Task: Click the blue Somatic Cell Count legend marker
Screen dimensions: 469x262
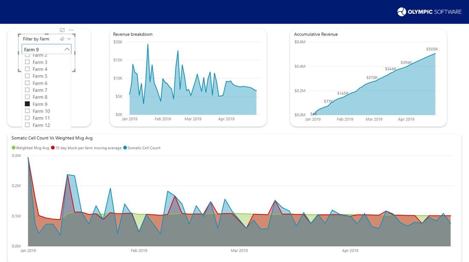Action: (125, 148)
